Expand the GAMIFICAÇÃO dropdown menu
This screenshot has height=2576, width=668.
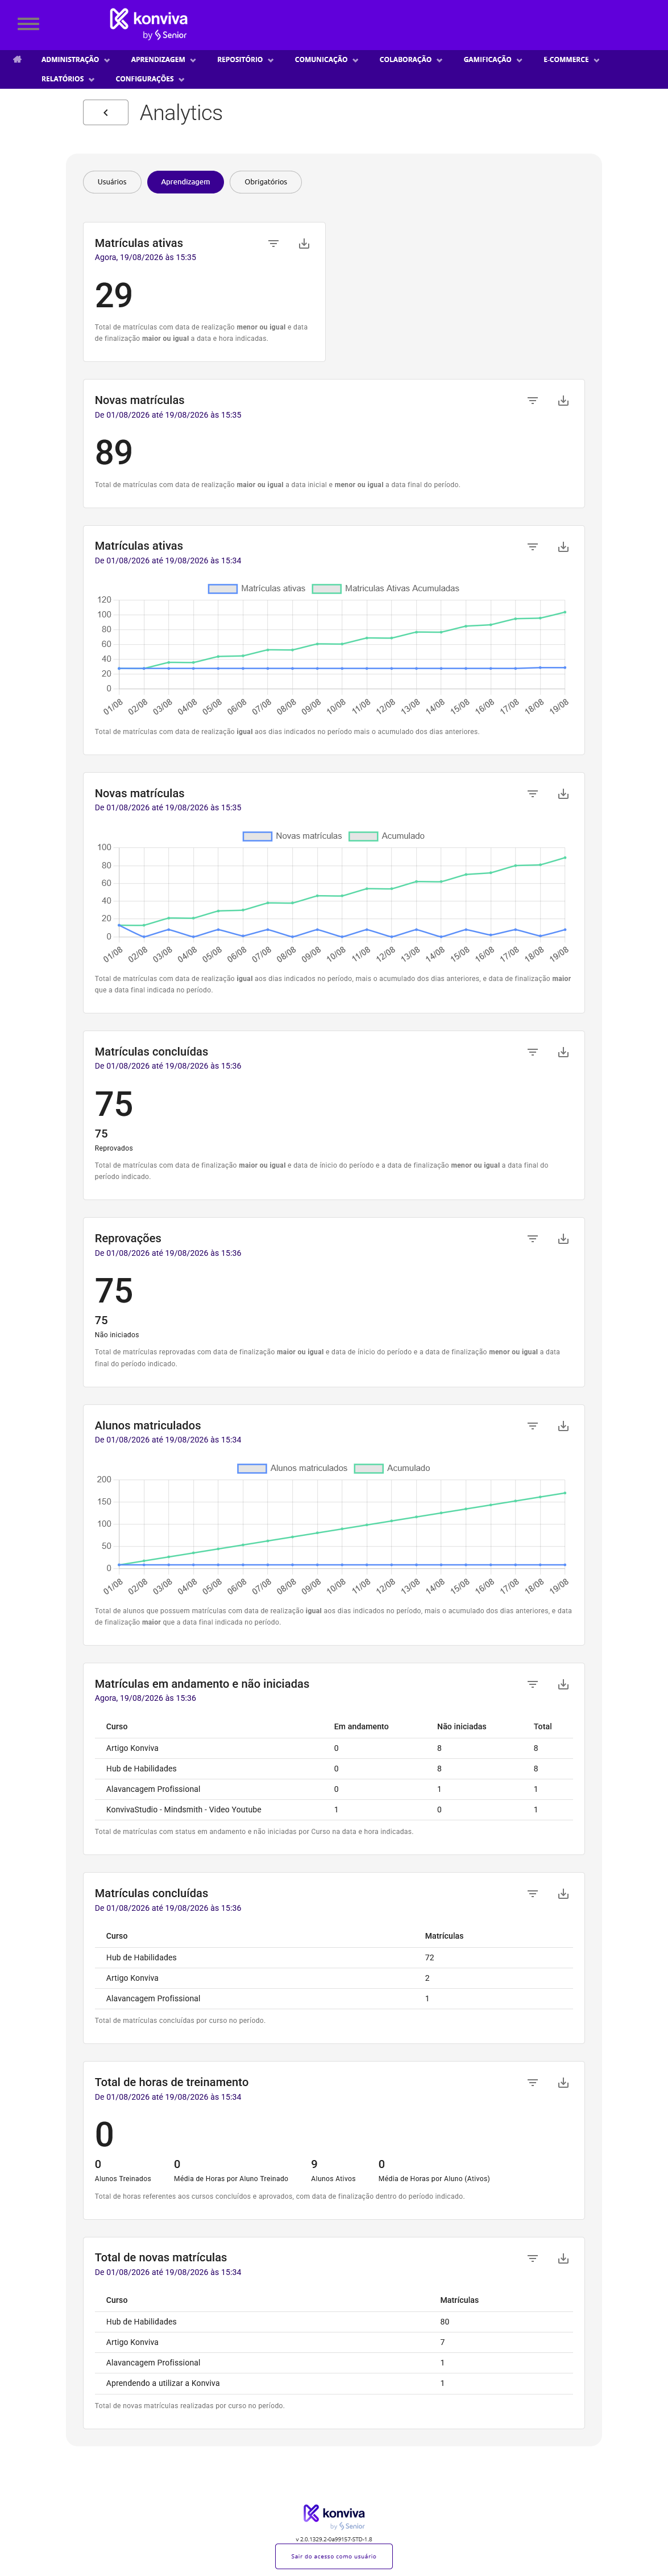pos(492,60)
